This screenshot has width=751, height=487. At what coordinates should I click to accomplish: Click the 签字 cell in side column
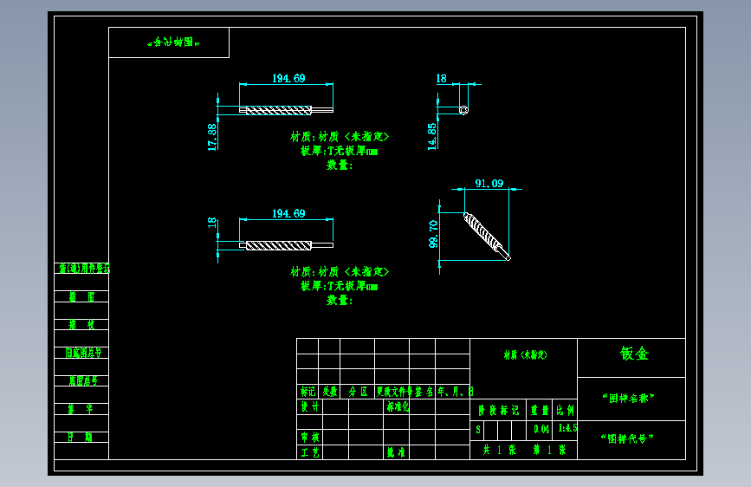pyautogui.click(x=81, y=409)
